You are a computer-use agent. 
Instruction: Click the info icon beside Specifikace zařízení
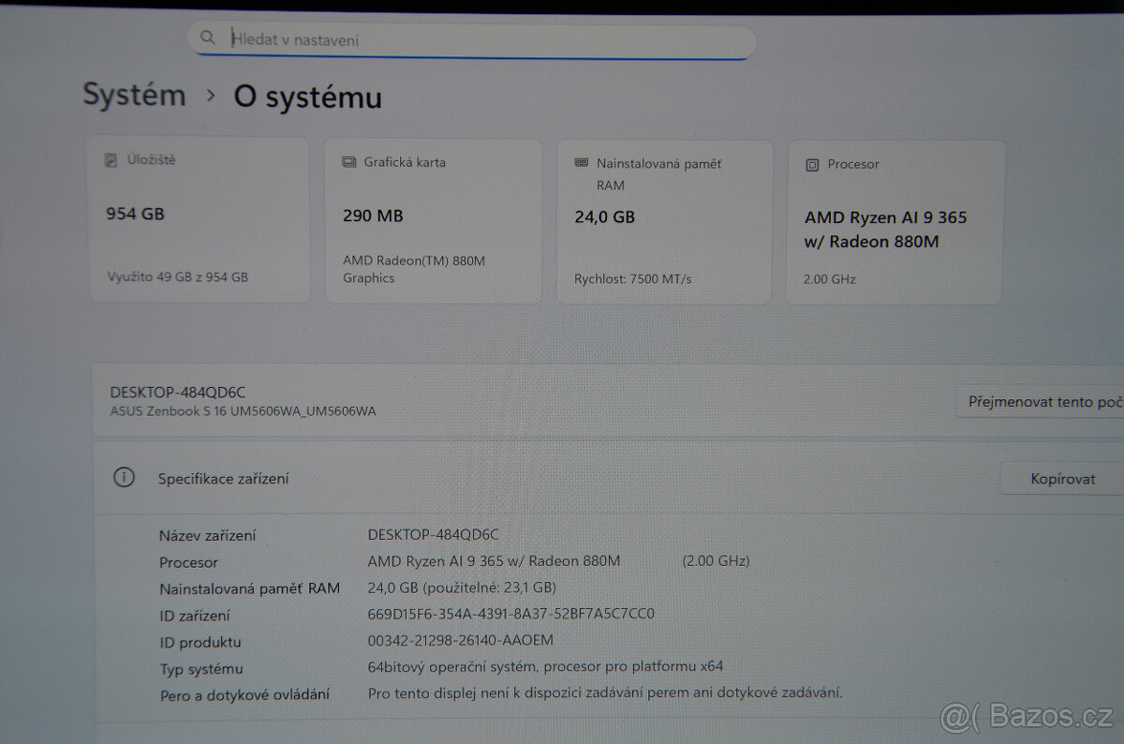tap(123, 477)
